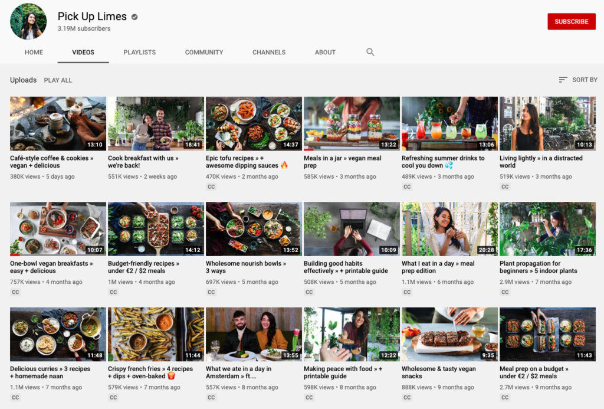
Task: Click CC badge under Living lightly video
Action: (505, 187)
